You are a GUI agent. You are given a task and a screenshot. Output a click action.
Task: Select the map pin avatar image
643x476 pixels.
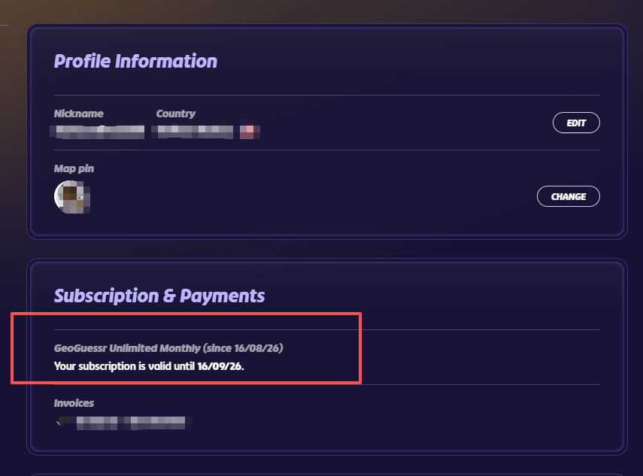(x=72, y=197)
